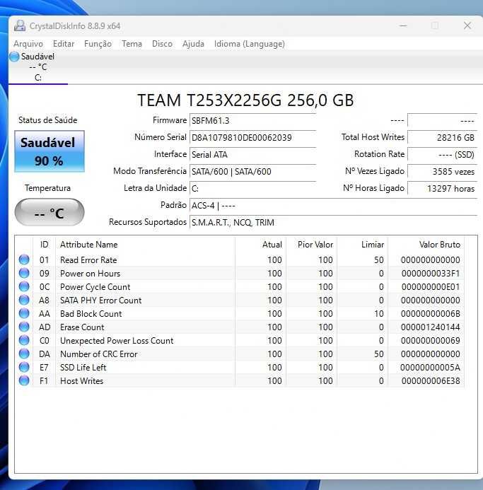Viewport: 483px width, 490px height.
Task: Click raw value 0000000005A of SSD Life Left
Action: 430,368
